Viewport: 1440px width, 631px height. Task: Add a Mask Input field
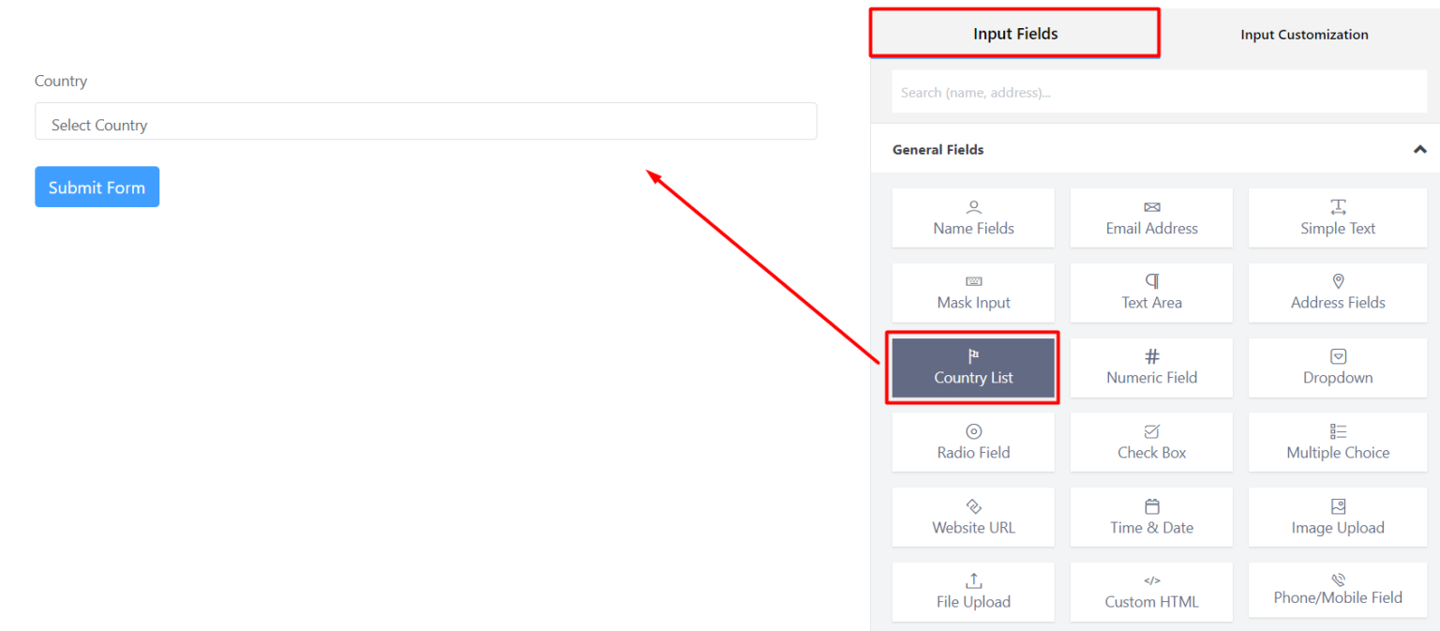tap(973, 293)
